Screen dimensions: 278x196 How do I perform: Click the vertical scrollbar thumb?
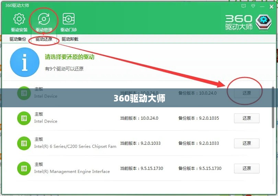(x=273, y=107)
